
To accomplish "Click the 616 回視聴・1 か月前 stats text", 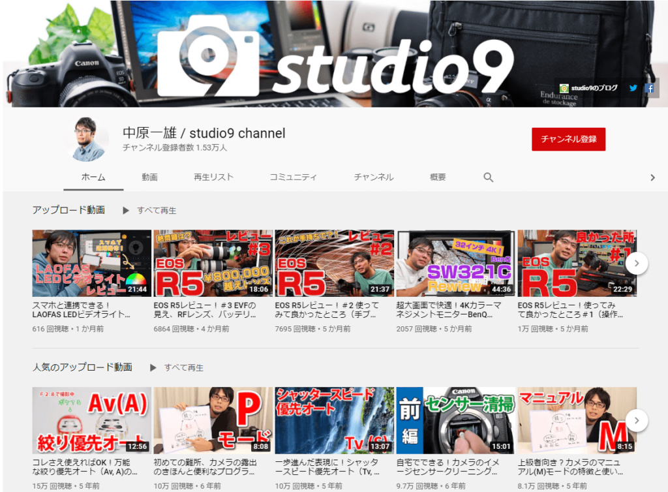I will (x=68, y=329).
